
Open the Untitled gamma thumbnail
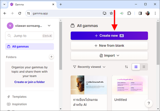tap(130, 85)
